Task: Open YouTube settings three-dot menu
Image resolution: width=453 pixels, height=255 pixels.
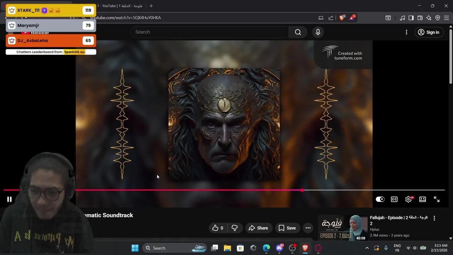Action: [406, 32]
